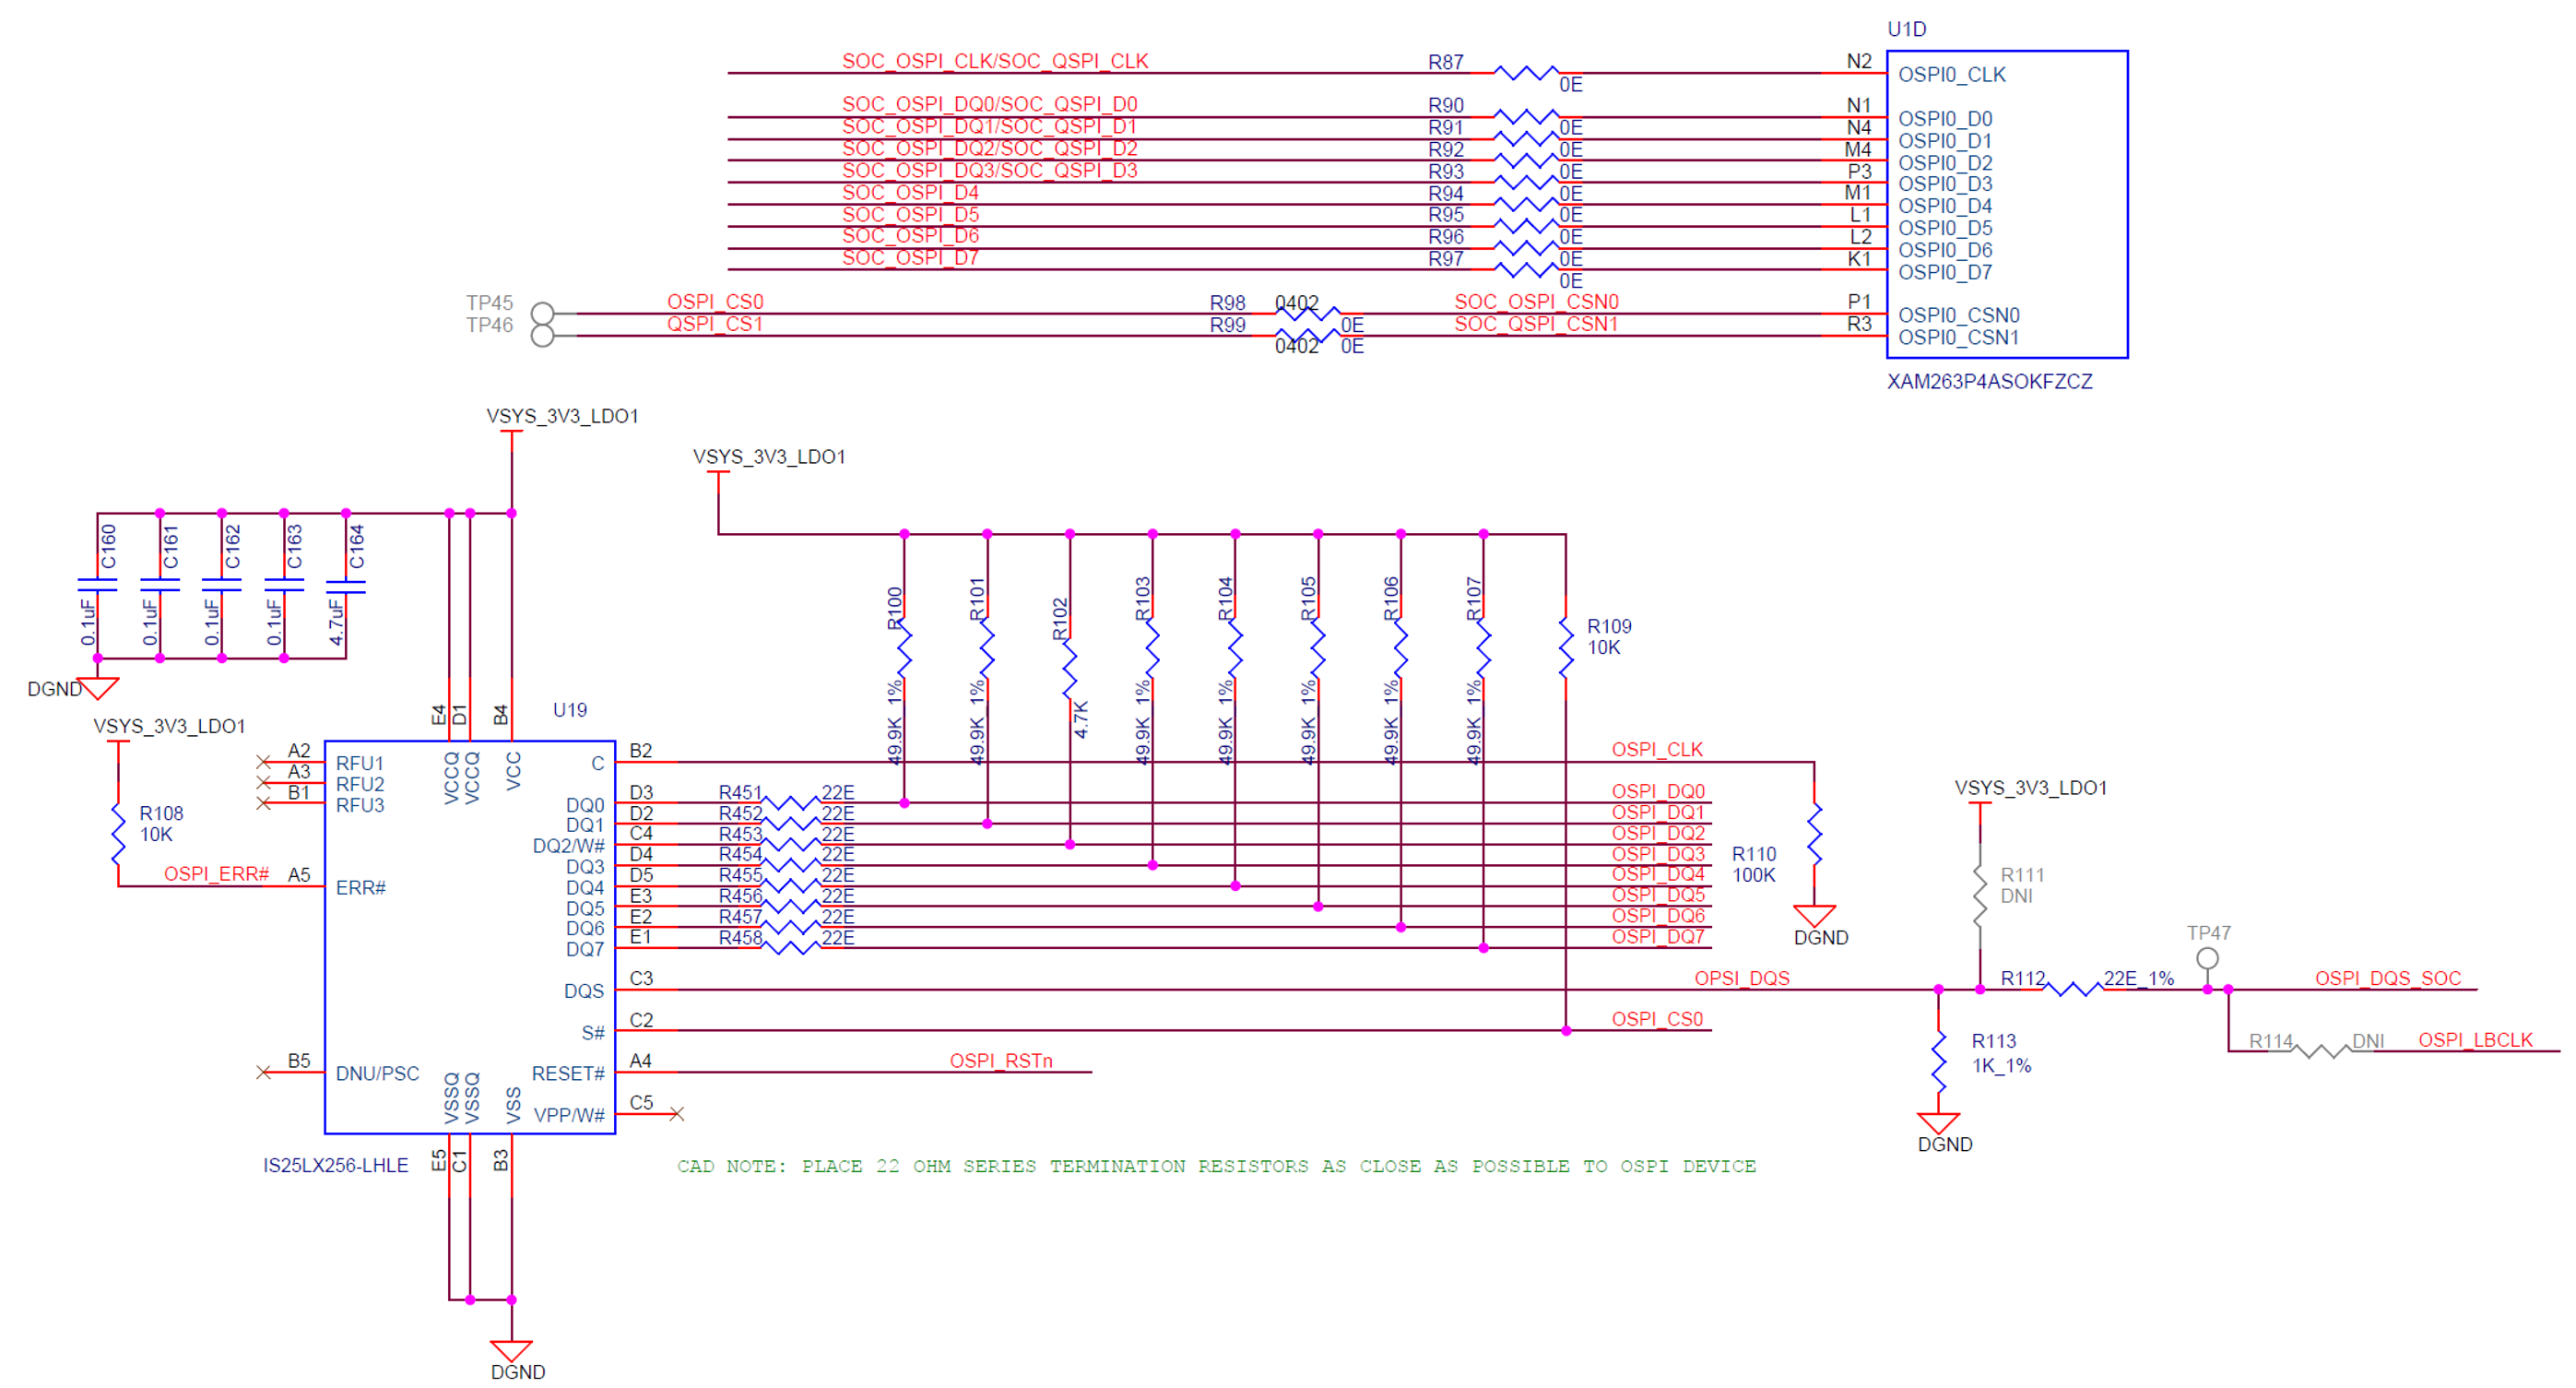The image size is (2576, 1388).
Task: Select the SOC_OSPI_CLK/SOC_QSPI_CLK net label
Action: (994, 61)
